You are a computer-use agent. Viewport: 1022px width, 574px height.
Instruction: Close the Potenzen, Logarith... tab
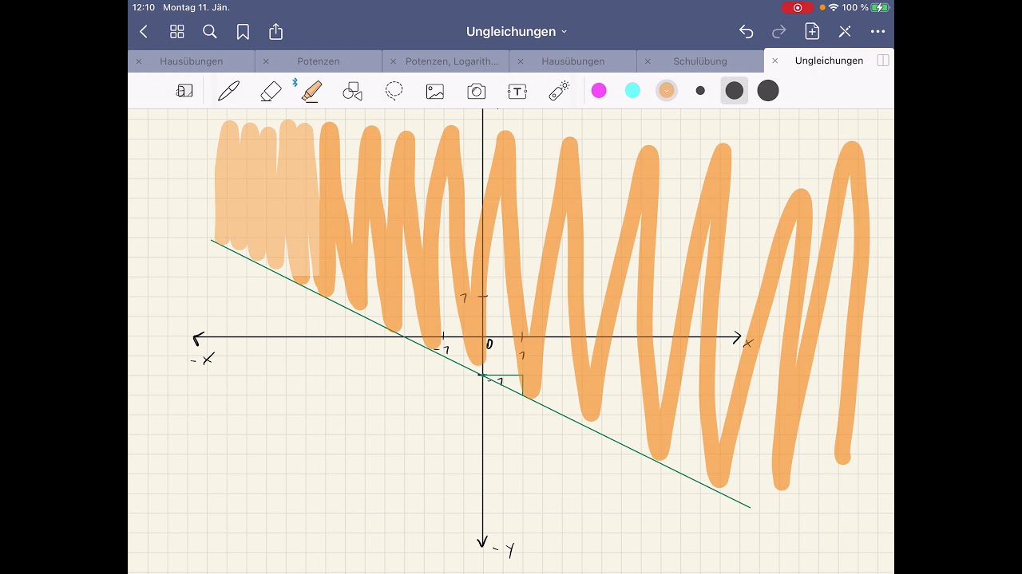click(393, 61)
